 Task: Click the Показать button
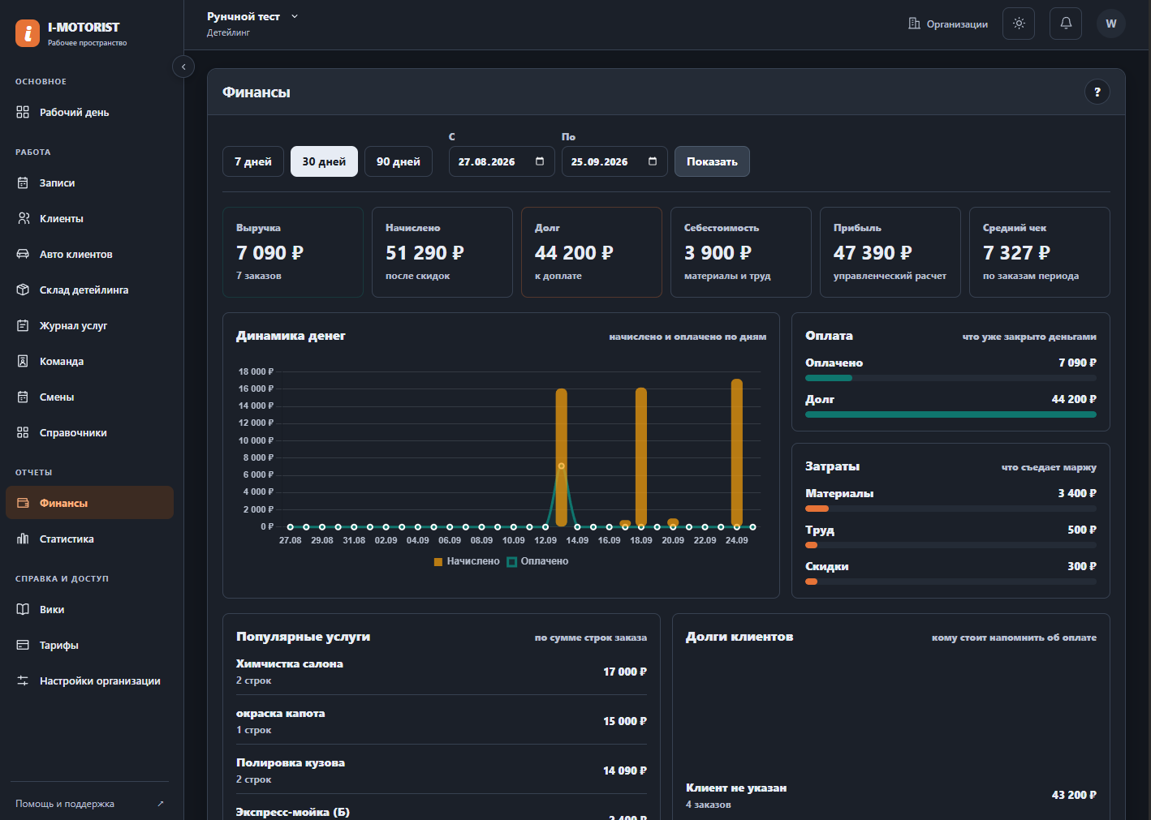click(x=712, y=161)
